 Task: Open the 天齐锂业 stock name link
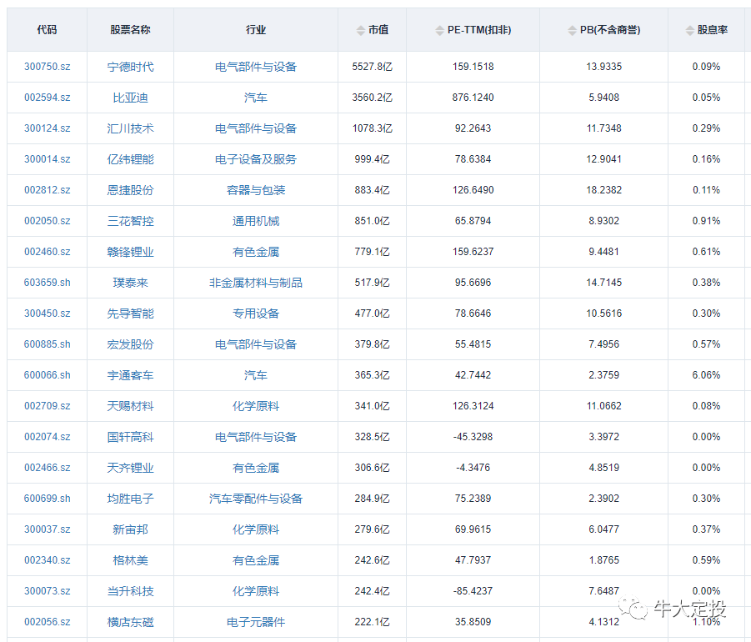tap(130, 468)
